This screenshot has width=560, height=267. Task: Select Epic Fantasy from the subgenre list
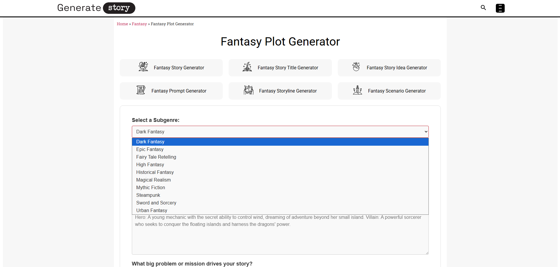150,149
